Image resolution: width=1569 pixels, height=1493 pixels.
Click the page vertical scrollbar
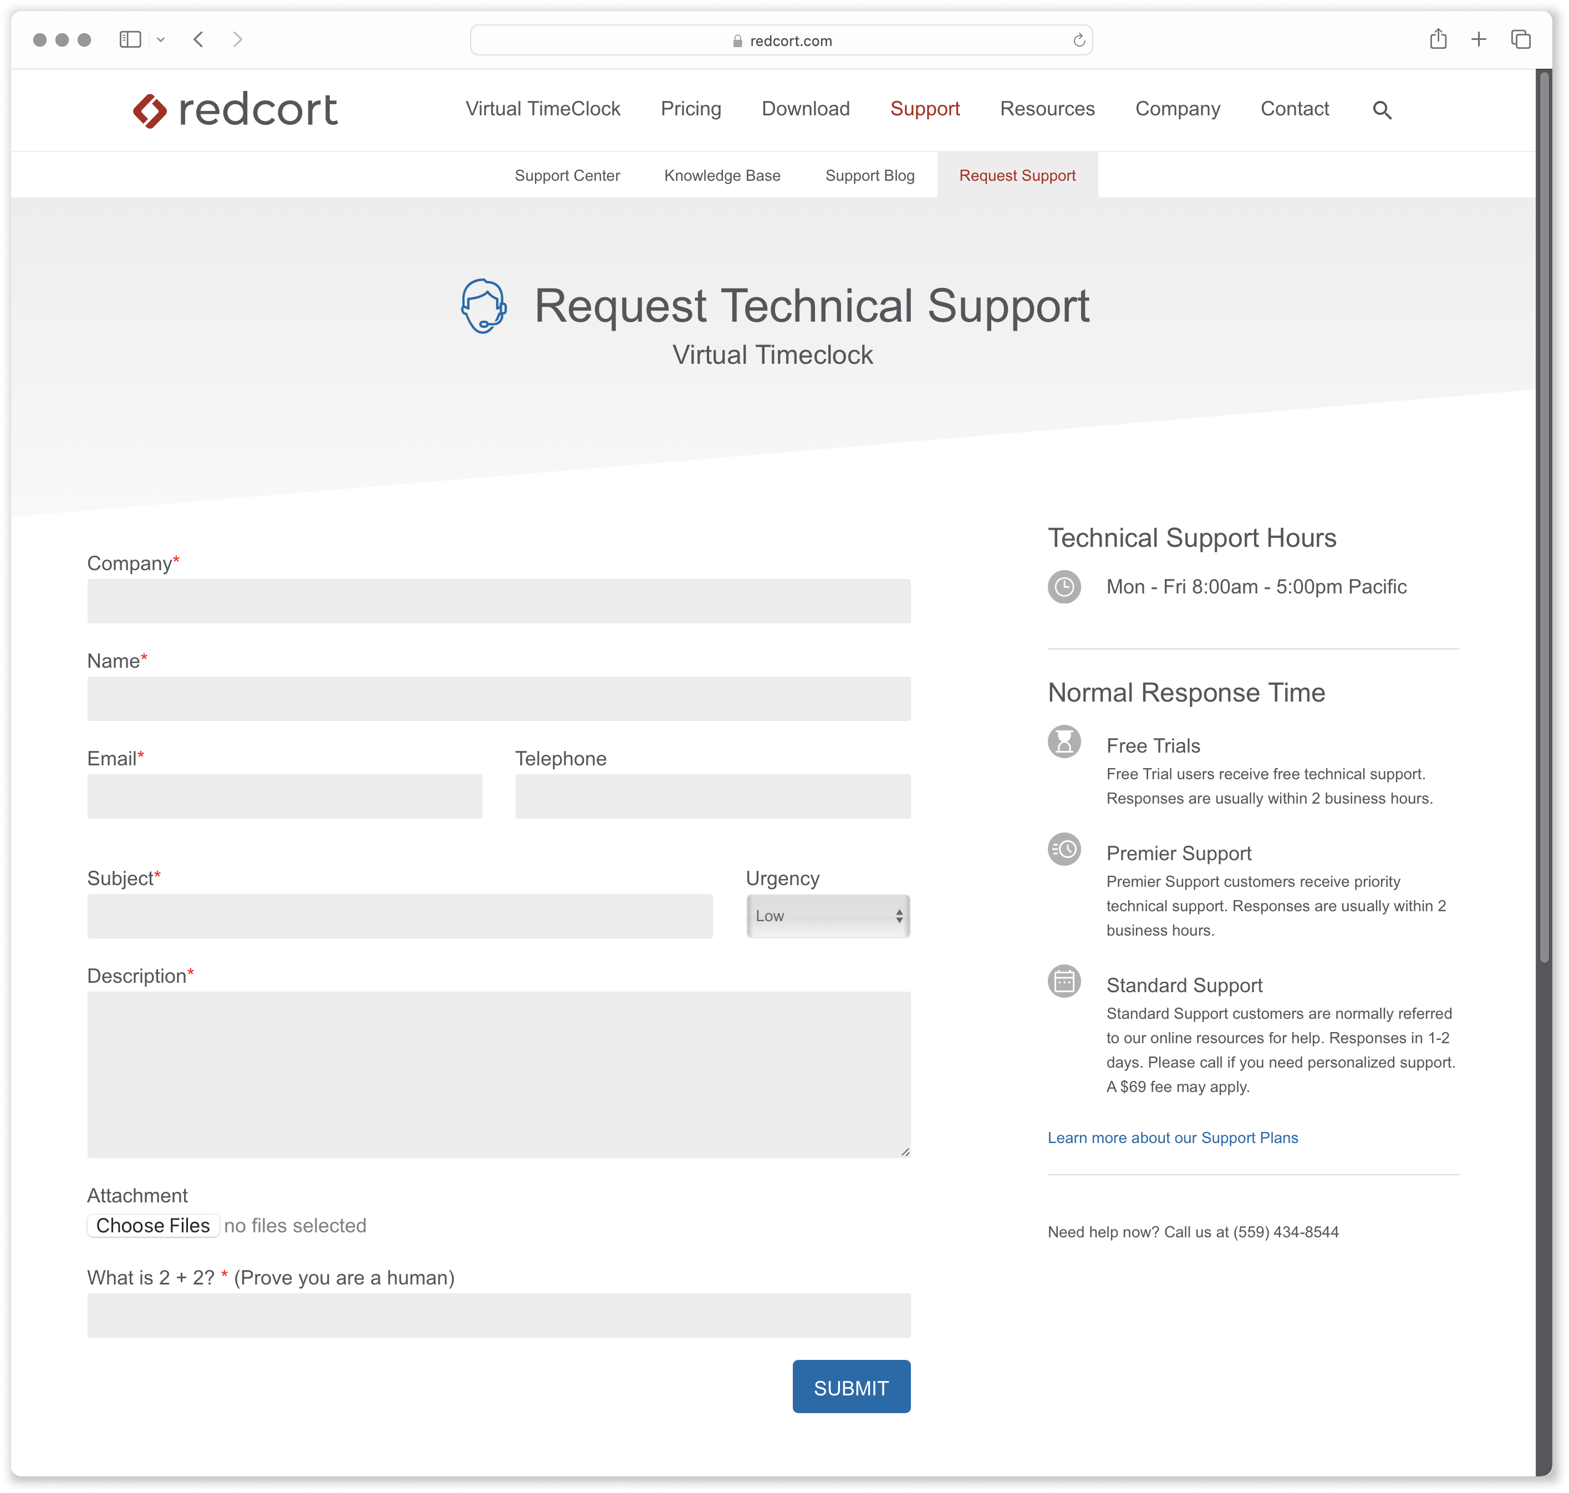click(1545, 517)
